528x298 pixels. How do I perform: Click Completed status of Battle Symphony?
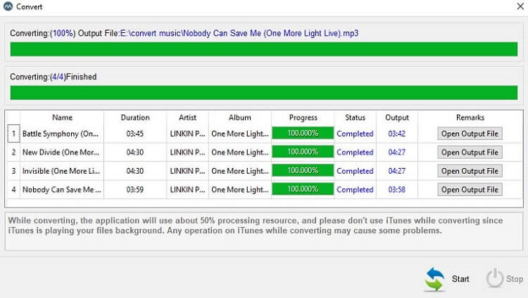(355, 134)
